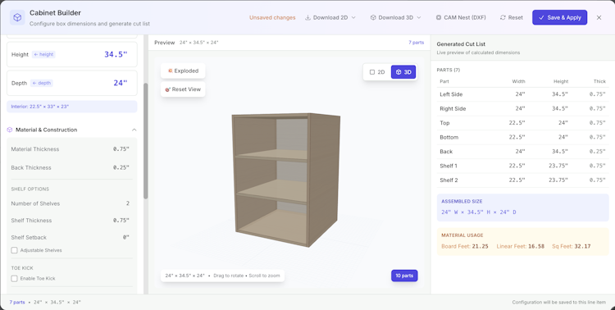Viewport: 615px width, 310px height.
Task: Change Number of Shelves value 2
Action: tap(127, 203)
